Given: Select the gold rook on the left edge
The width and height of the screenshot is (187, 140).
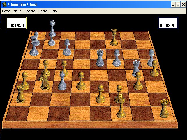Looking at the screenshot, I should click(21, 94).
